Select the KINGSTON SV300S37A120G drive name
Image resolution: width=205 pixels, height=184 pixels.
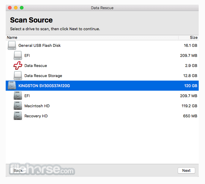point(44,86)
